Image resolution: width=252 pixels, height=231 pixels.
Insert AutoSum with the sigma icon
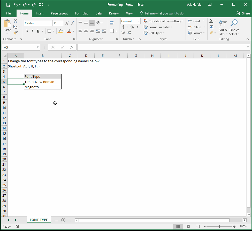(x=211, y=21)
